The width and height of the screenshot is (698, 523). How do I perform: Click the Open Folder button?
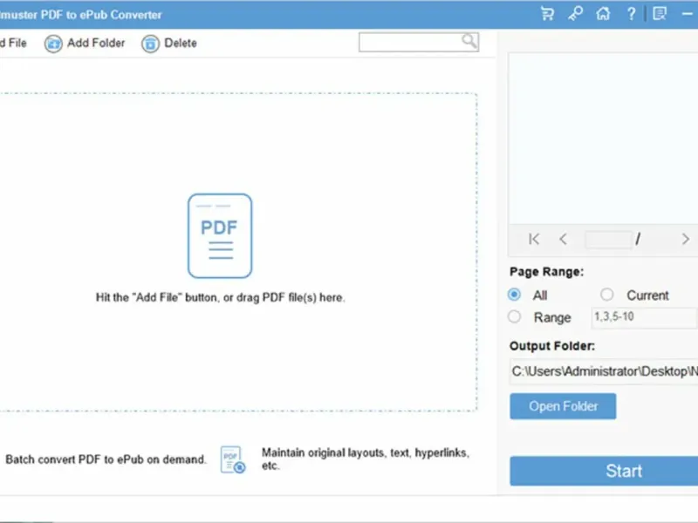click(563, 406)
